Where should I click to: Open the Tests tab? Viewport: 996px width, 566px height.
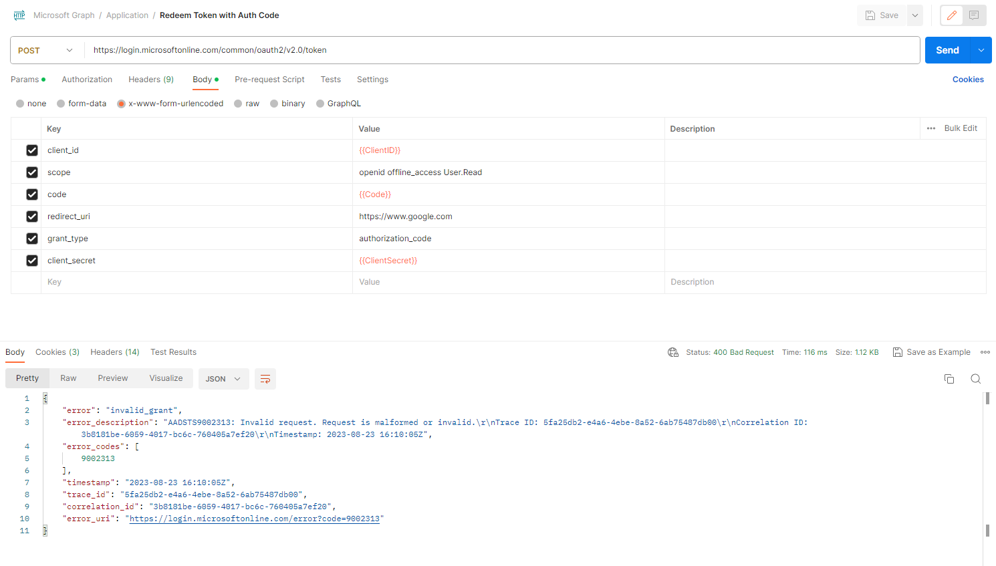331,80
